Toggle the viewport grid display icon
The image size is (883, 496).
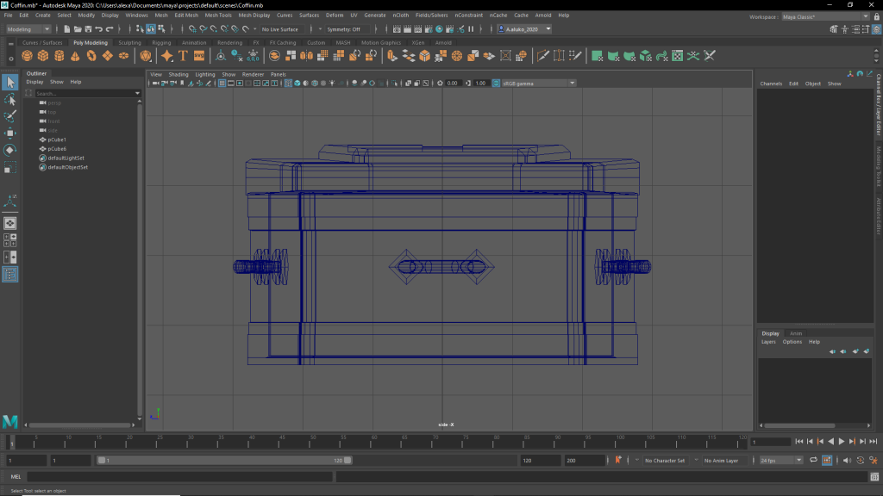pyautogui.click(x=222, y=84)
